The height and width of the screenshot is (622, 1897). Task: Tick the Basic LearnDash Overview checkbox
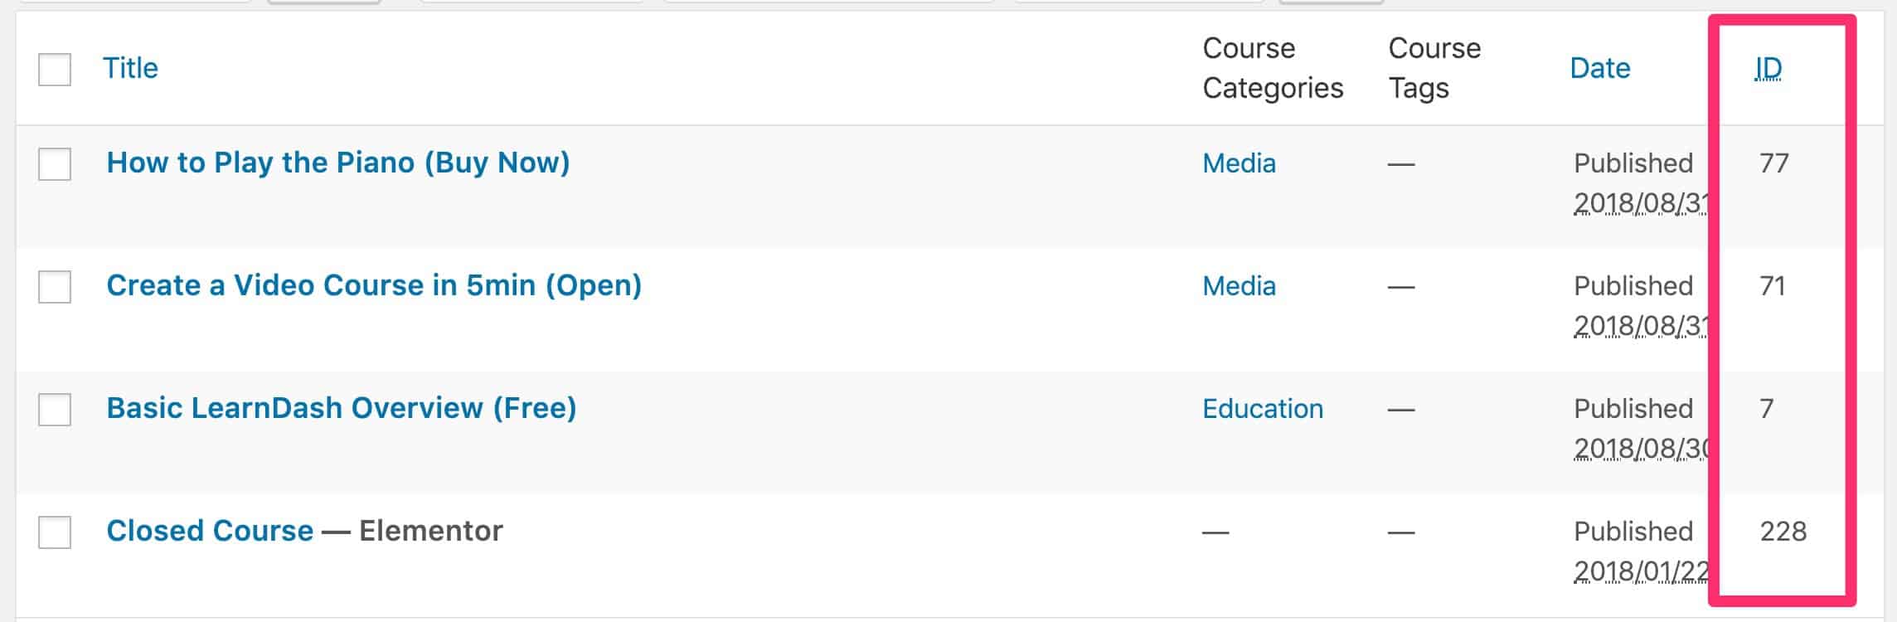(x=54, y=408)
